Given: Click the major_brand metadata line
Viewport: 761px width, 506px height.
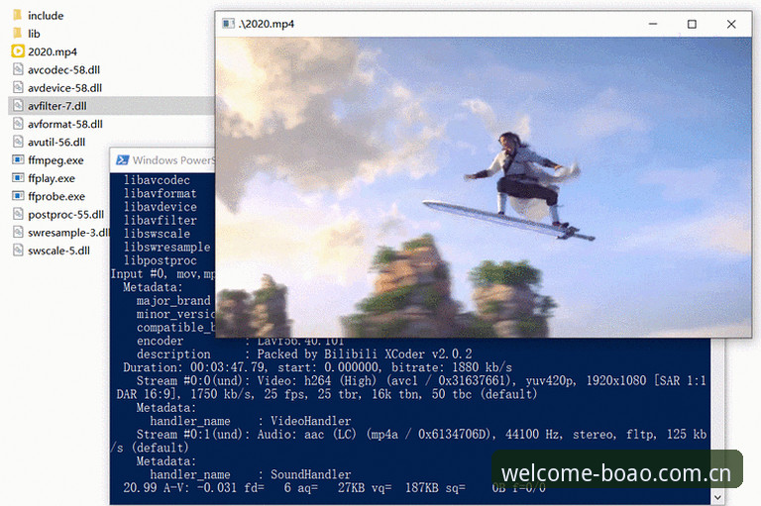Looking at the screenshot, I should point(173,301).
